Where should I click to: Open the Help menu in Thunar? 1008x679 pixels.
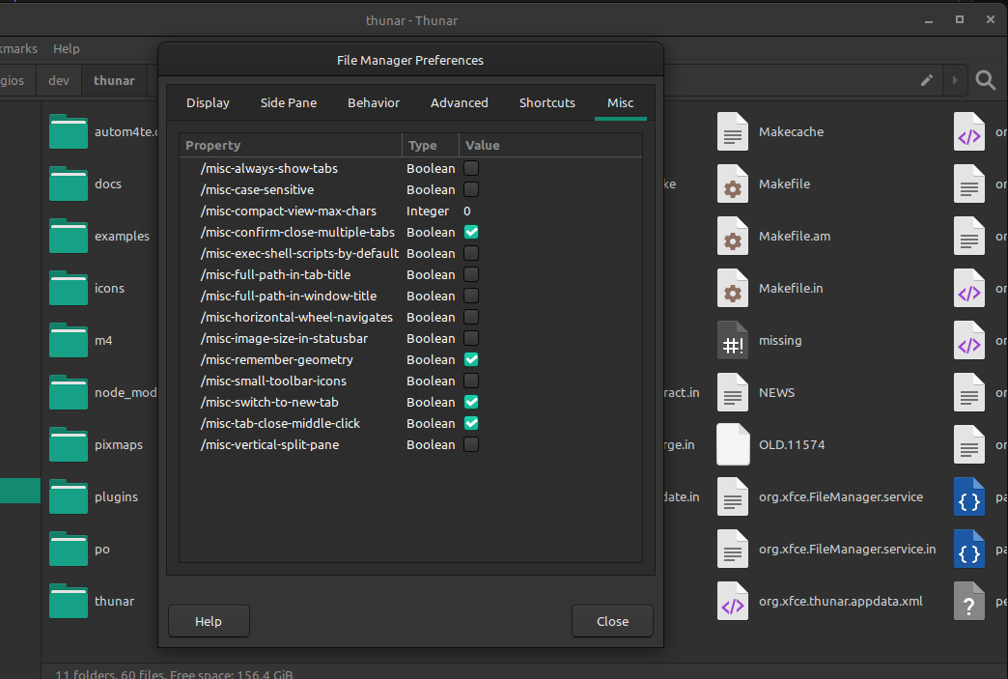click(67, 49)
